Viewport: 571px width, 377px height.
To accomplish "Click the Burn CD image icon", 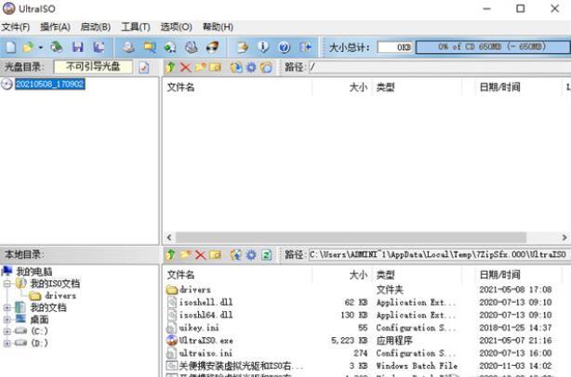I will pos(192,47).
